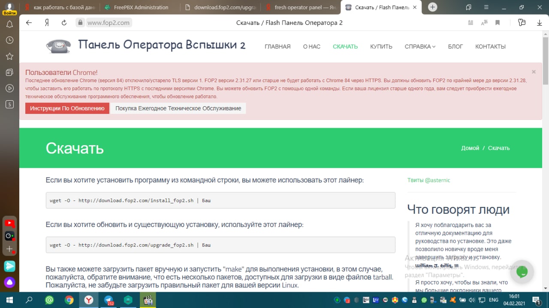Click the КОНТАКТЫ navigation item

[490, 47]
